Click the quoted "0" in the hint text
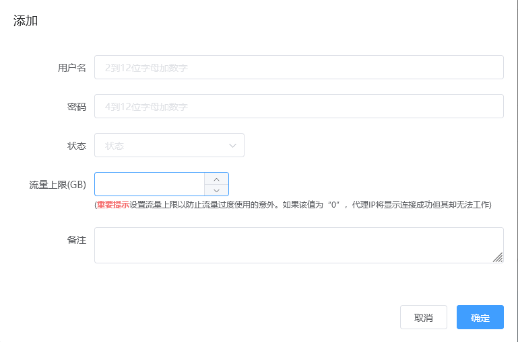The image size is (518, 342). coord(332,205)
